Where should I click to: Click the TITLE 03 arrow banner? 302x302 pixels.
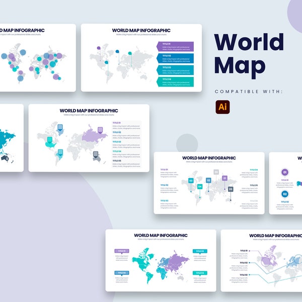(x=175, y=70)
